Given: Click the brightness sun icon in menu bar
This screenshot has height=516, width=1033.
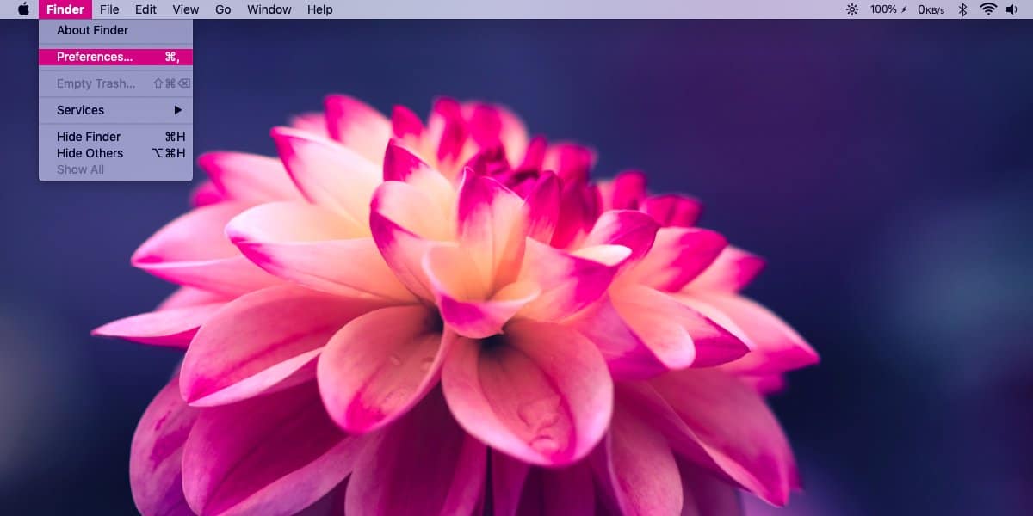Looking at the screenshot, I should pos(852,9).
